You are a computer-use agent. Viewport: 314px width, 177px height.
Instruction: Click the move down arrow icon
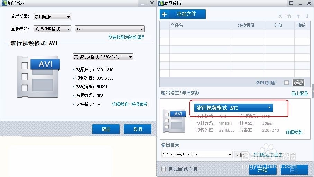(307, 16)
